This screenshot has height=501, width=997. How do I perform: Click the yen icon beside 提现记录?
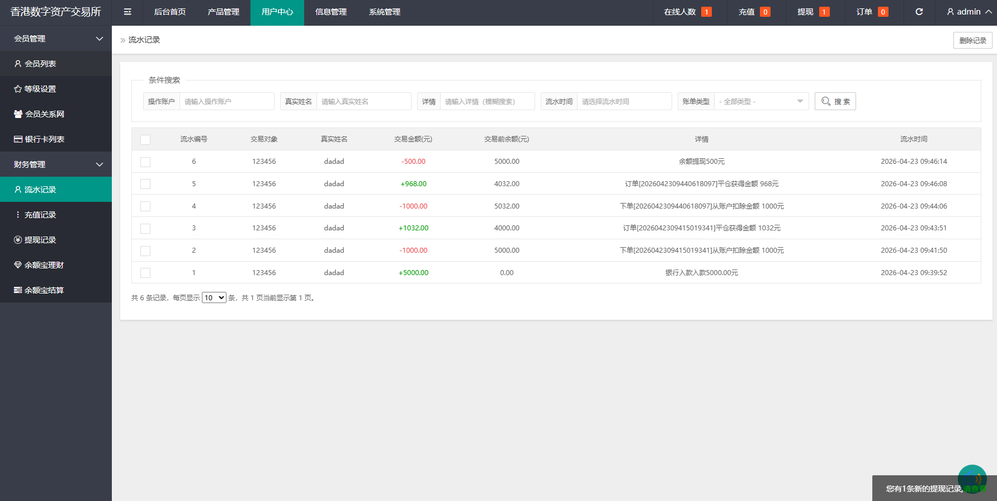tap(18, 240)
